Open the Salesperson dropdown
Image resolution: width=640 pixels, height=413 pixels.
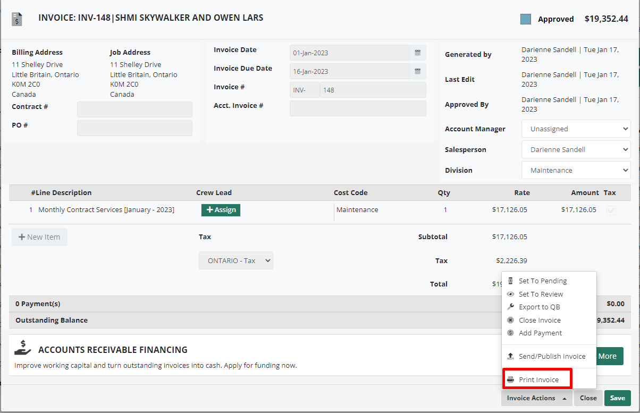pos(576,149)
